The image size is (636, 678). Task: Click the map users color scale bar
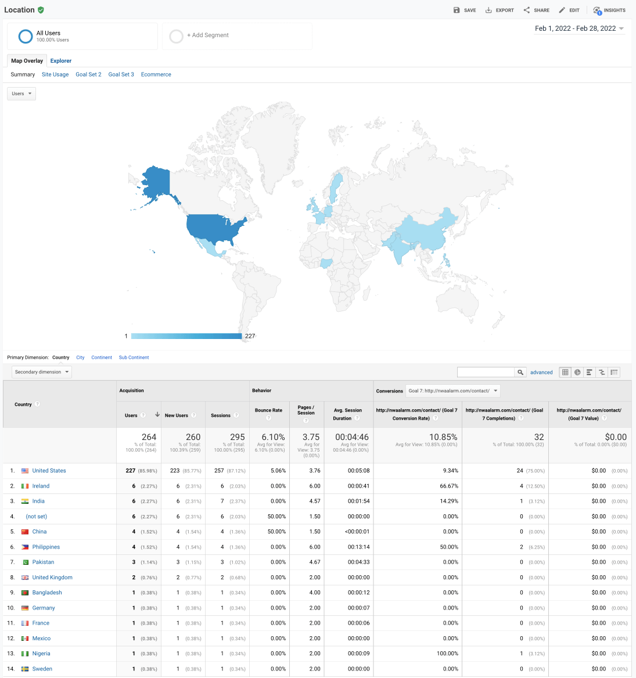coord(186,336)
